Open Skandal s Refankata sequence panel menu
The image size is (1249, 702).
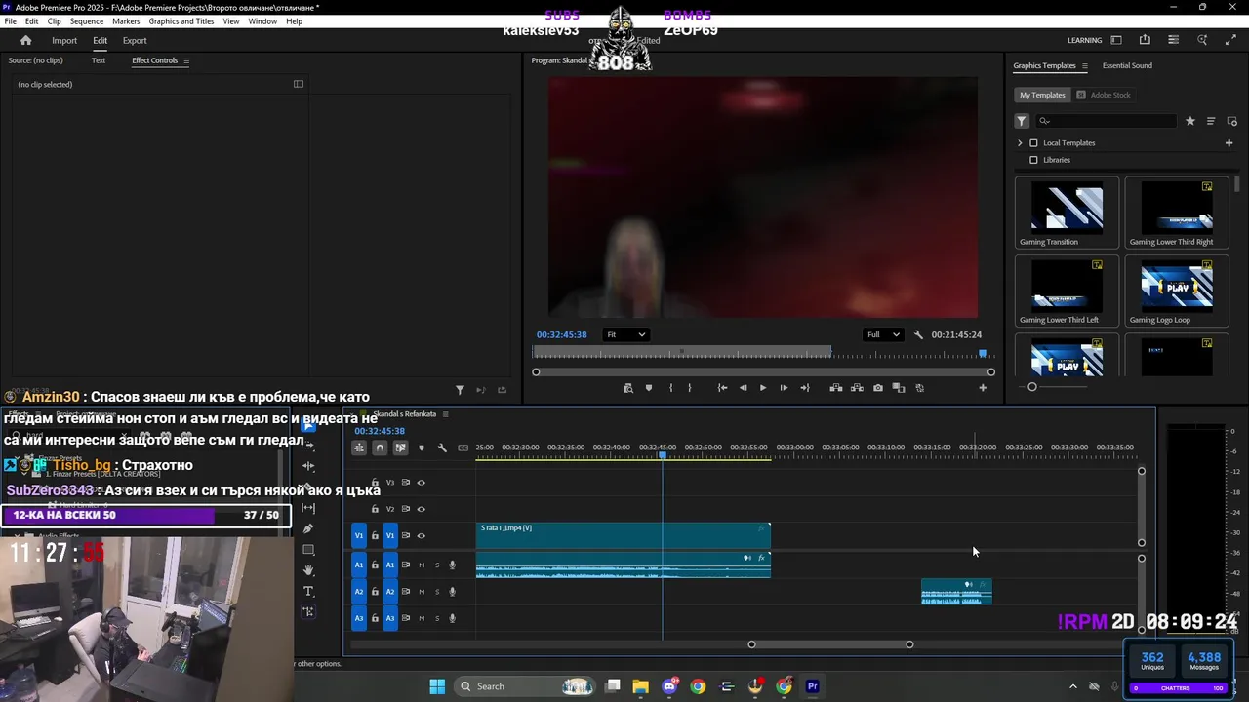coord(446,414)
